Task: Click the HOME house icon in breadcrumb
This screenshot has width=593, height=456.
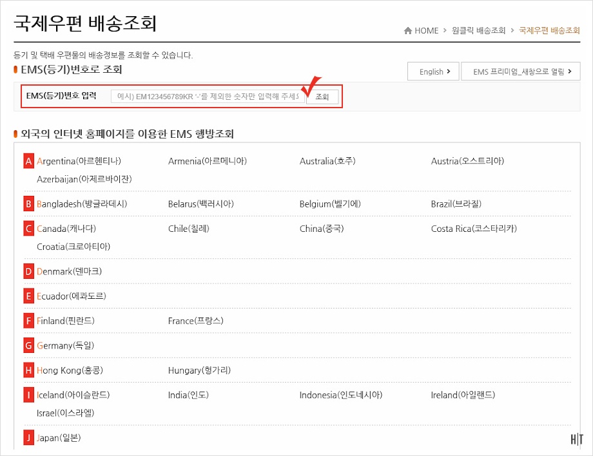Action: click(407, 31)
